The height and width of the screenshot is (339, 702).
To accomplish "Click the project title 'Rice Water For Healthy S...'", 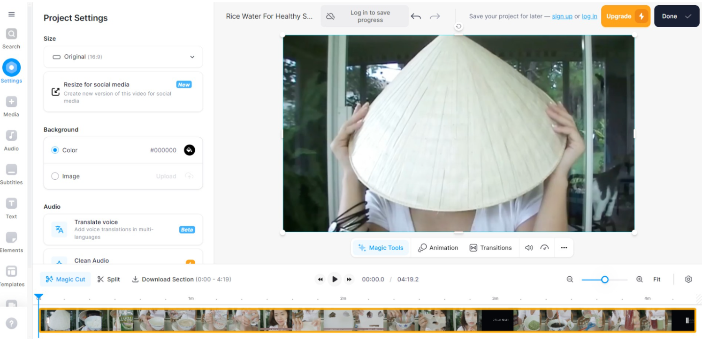I will pyautogui.click(x=269, y=16).
